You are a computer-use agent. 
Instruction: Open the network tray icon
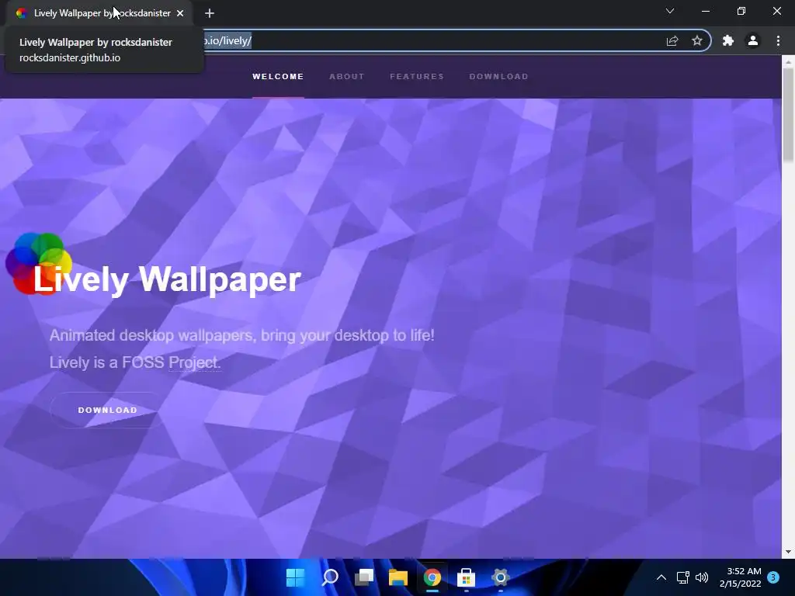pyautogui.click(x=683, y=577)
